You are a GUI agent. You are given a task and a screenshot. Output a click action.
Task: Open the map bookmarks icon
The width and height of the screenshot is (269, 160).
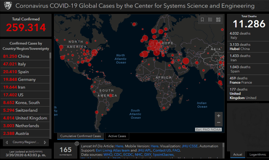click(x=202, y=20)
